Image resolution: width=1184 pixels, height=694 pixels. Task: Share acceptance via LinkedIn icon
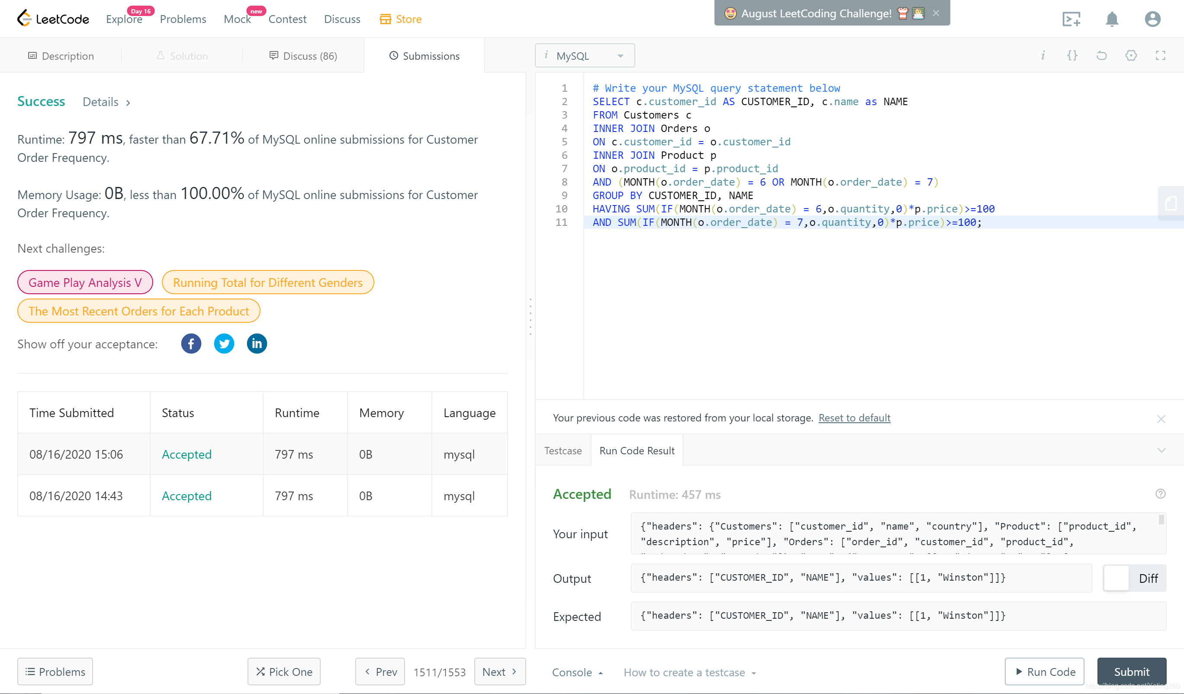pos(257,344)
